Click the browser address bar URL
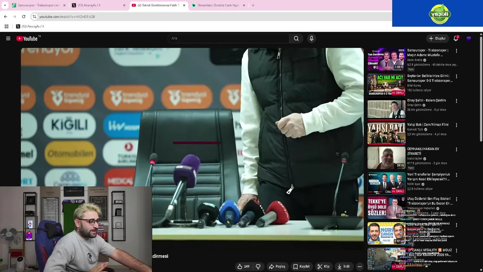Viewport: 483px width, 272px height. pos(67,17)
